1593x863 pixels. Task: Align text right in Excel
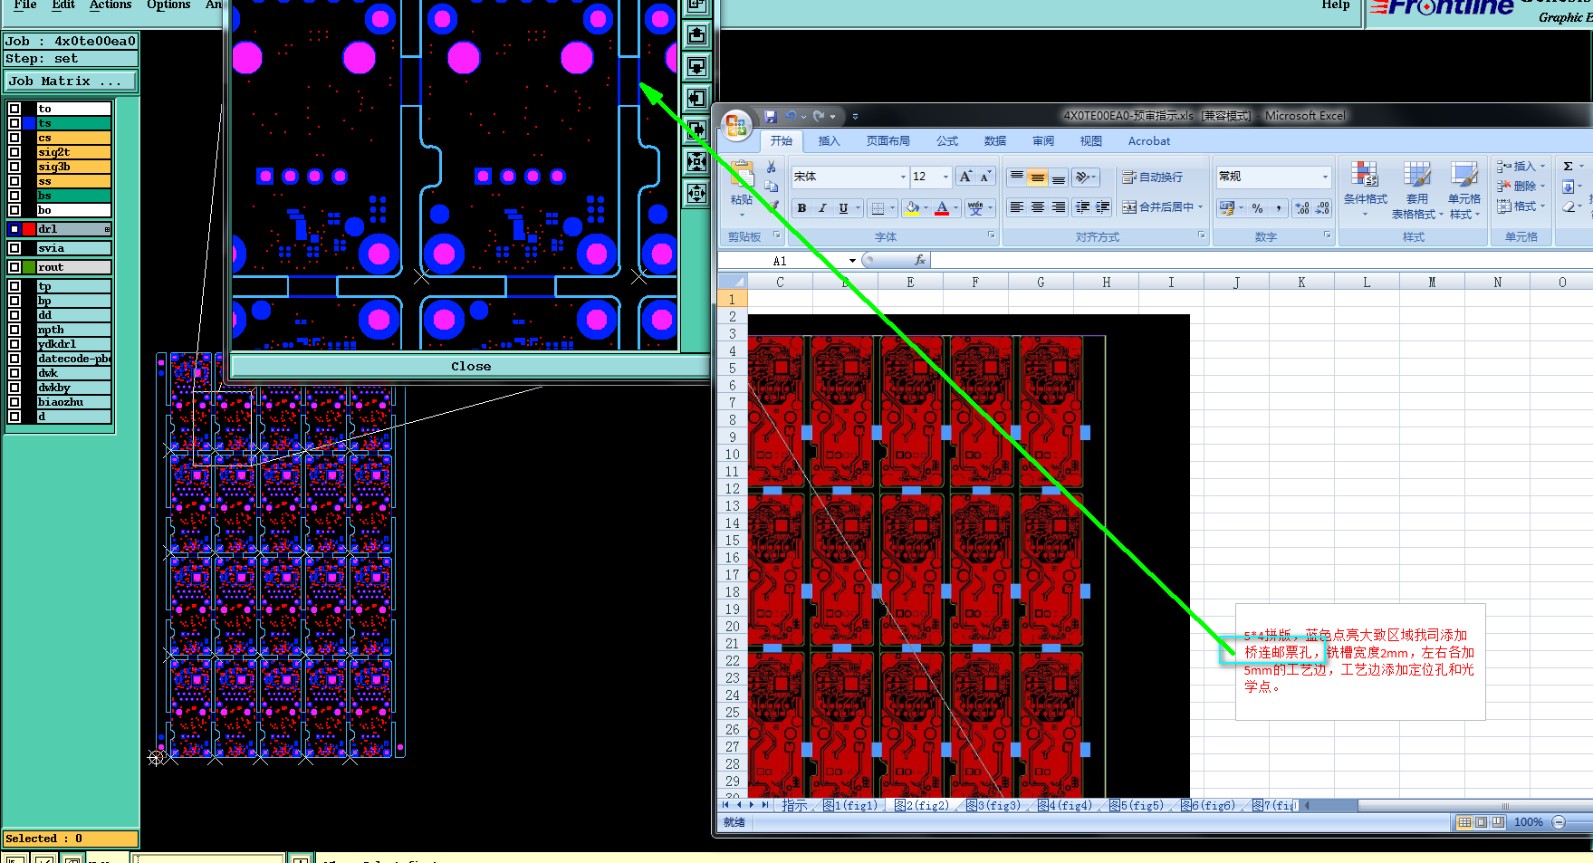(x=1058, y=207)
